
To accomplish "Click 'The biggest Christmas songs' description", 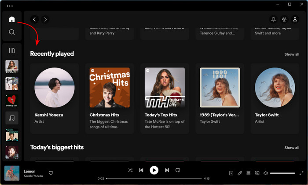I will click(x=109, y=124).
